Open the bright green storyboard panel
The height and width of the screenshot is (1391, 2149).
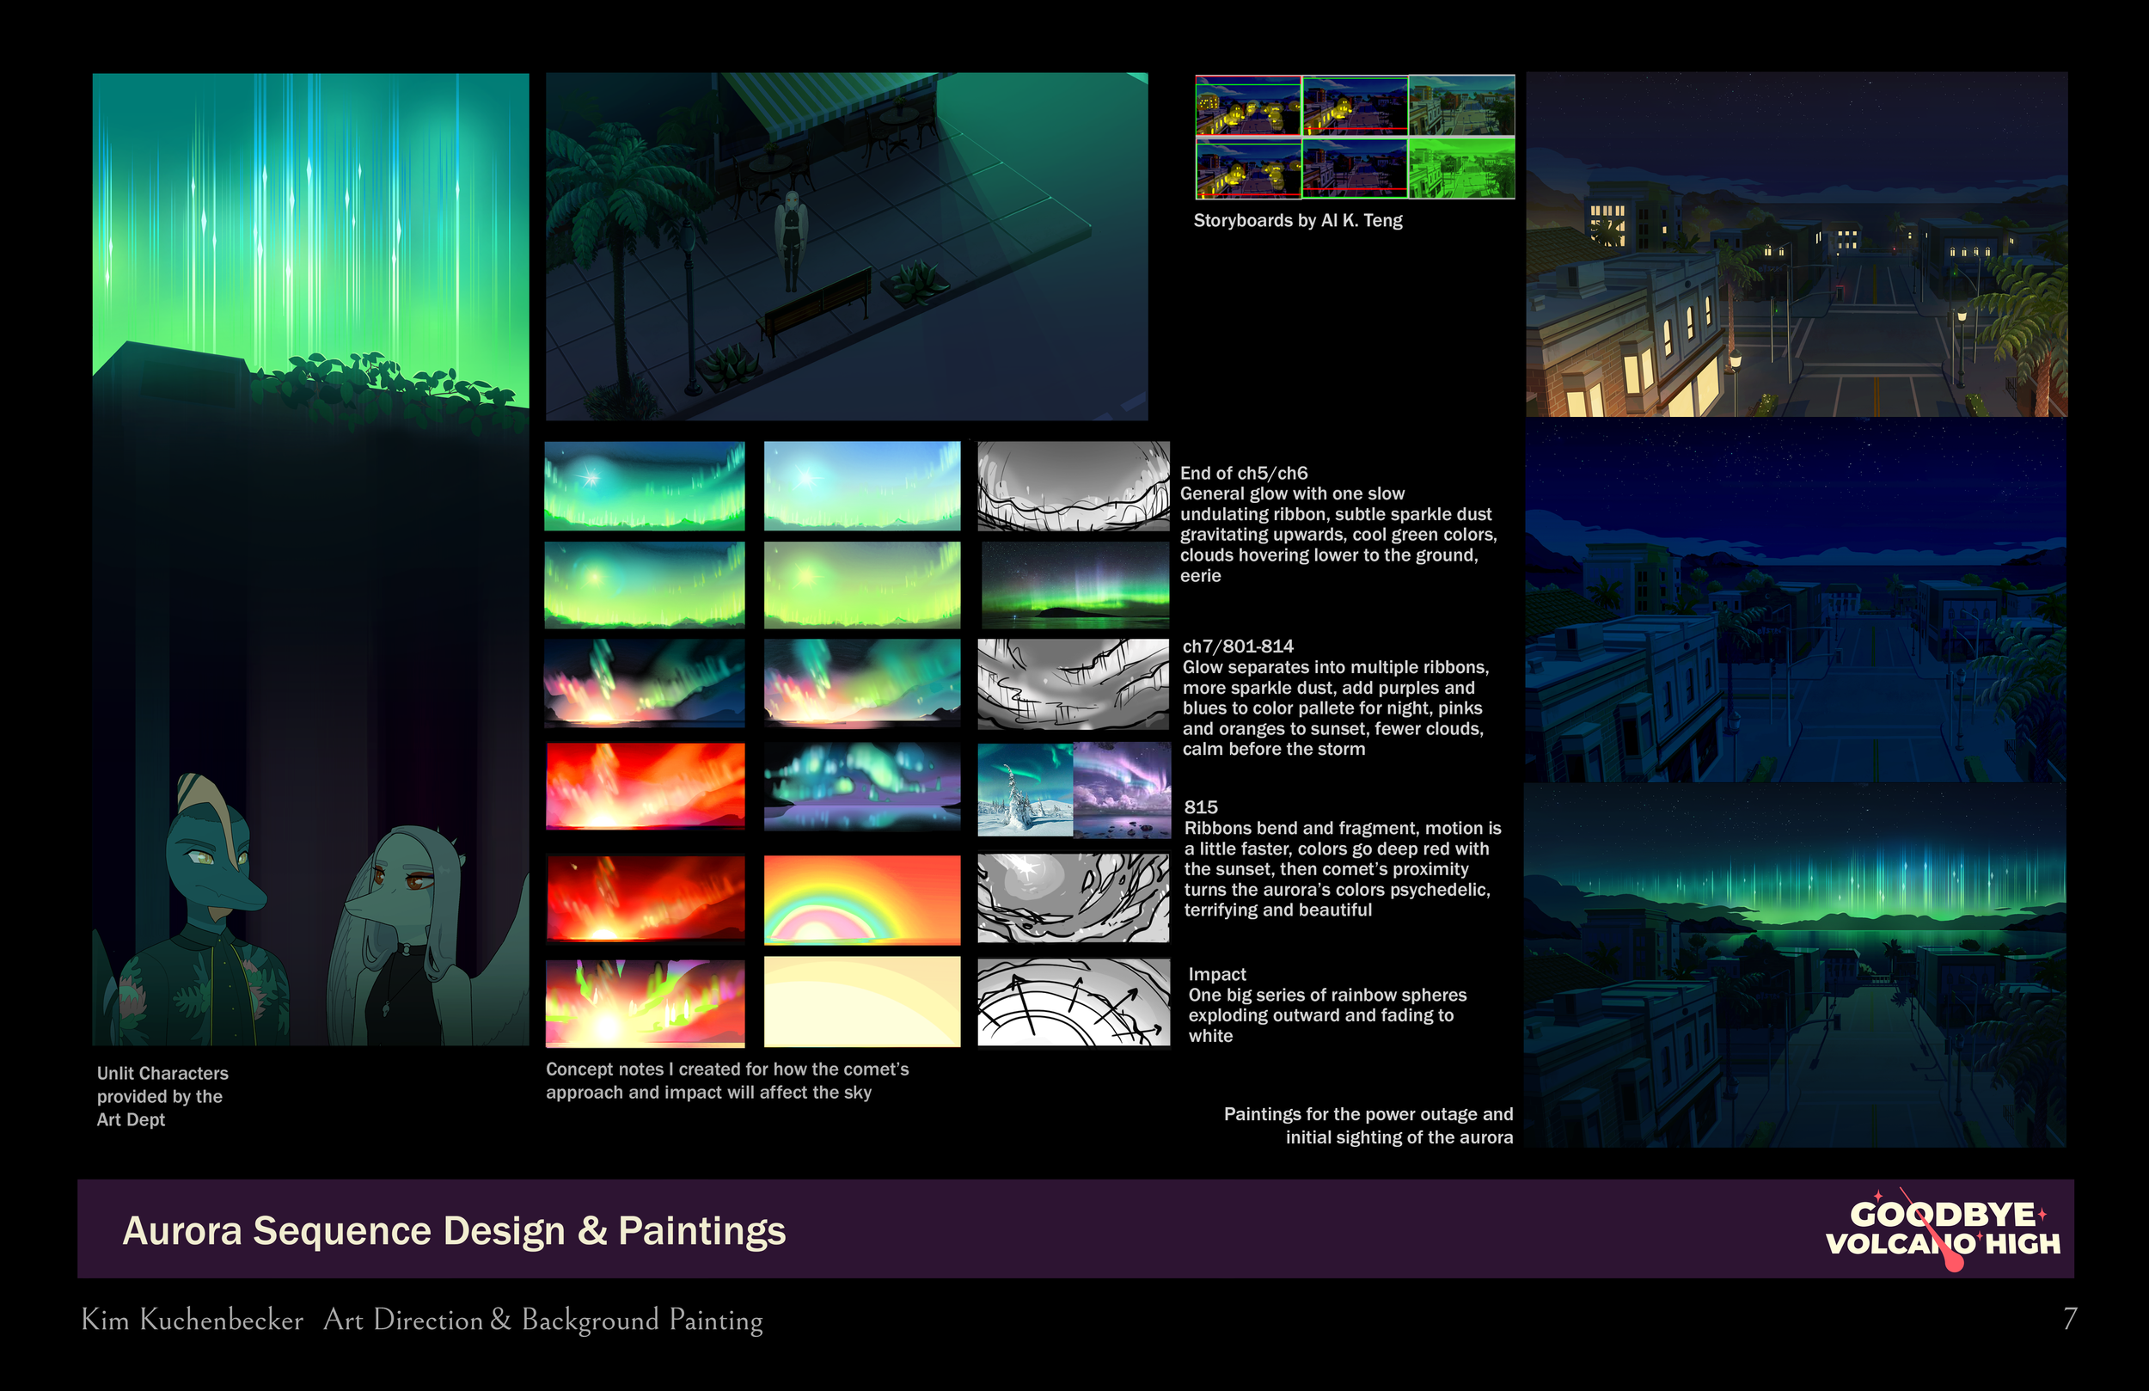(x=1462, y=168)
